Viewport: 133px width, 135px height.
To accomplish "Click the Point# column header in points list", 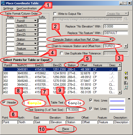I will click(9, 65).
